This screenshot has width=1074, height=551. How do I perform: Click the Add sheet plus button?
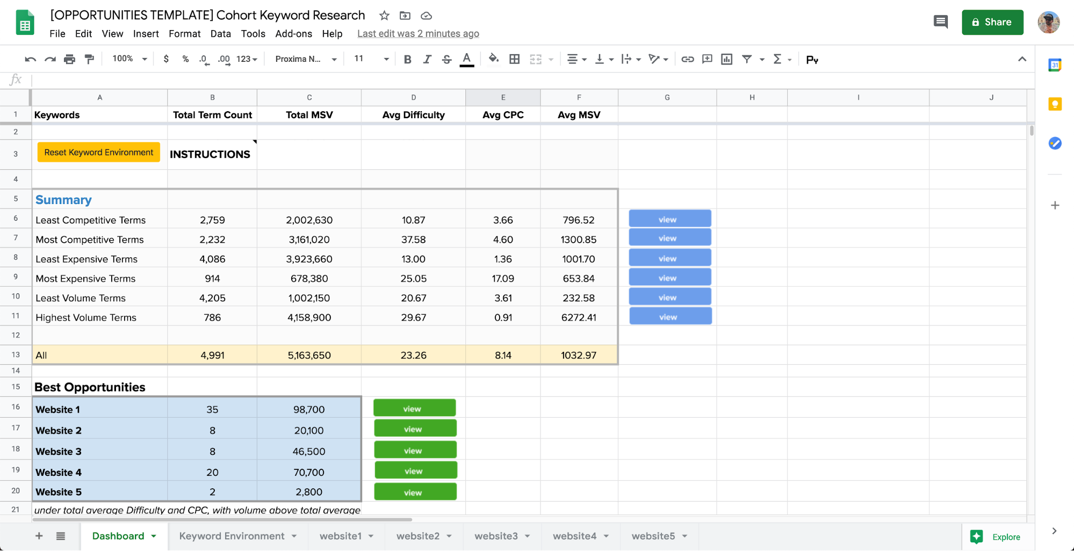(x=39, y=536)
